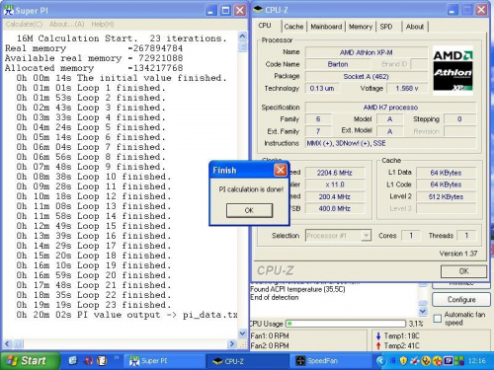
Task: Click Super PI scroll up arrow
Action: tap(242, 37)
